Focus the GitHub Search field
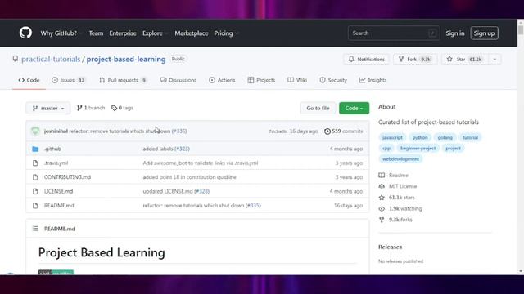Screen dimensions: 524x294 393,33
